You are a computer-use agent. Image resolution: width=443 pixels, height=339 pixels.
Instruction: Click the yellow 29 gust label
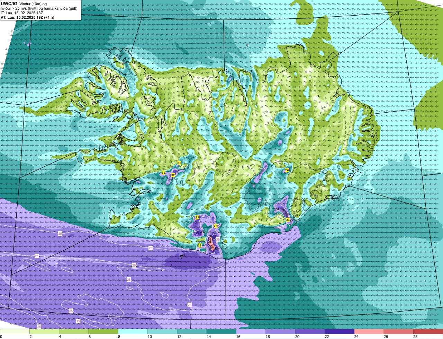tap(216, 226)
